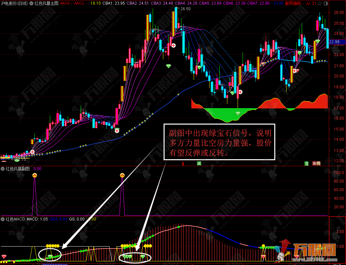Open dropdown beside 沪电股份(日线) title
The height and width of the screenshot is (265, 346).
[31, 3]
